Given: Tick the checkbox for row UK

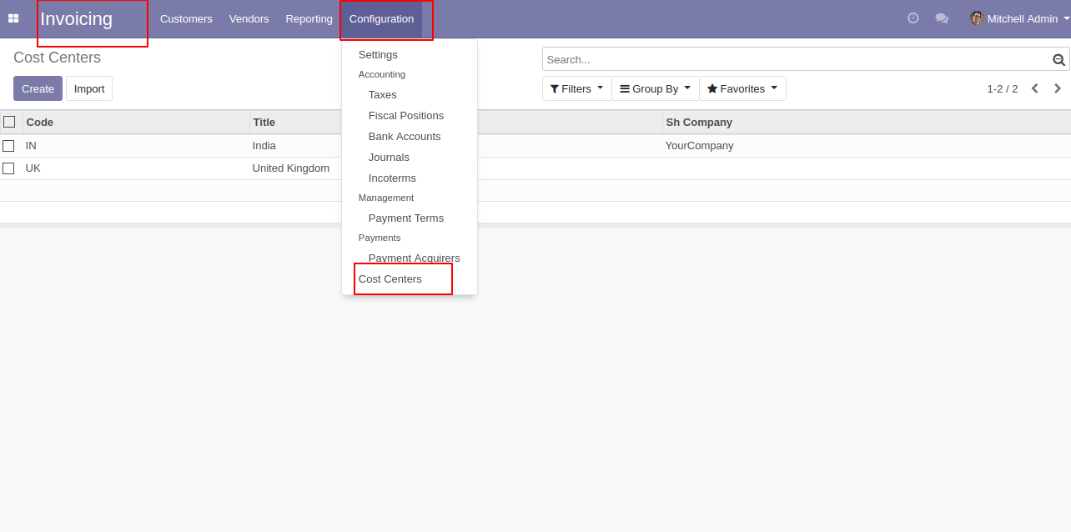Looking at the screenshot, I should point(8,168).
